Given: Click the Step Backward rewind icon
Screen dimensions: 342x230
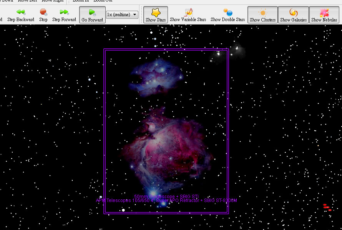Looking at the screenshot, I should point(21,12).
